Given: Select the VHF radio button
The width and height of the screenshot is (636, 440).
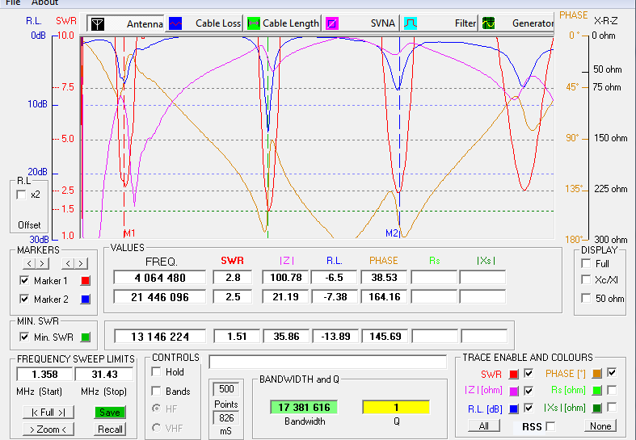Looking at the screenshot, I should 156,426.
